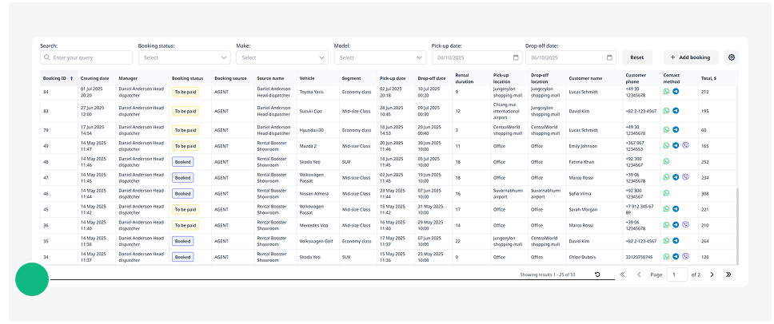Click the Drop-off date input field

[571, 57]
